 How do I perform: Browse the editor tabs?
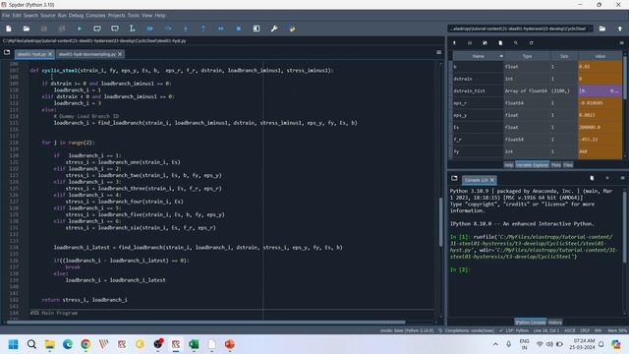click(x=7, y=52)
